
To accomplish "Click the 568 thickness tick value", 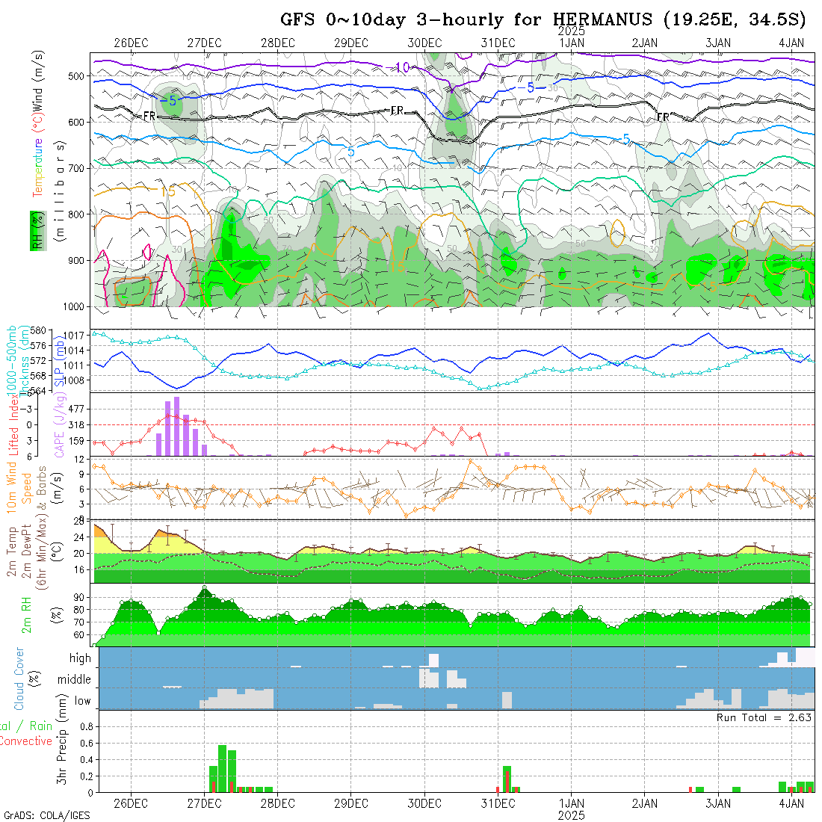I will [38, 376].
